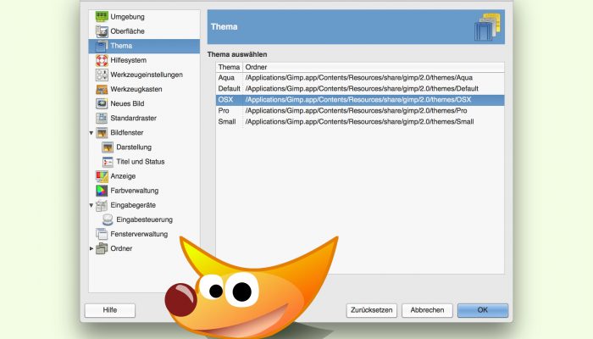Select the Small theme row

tap(360, 122)
